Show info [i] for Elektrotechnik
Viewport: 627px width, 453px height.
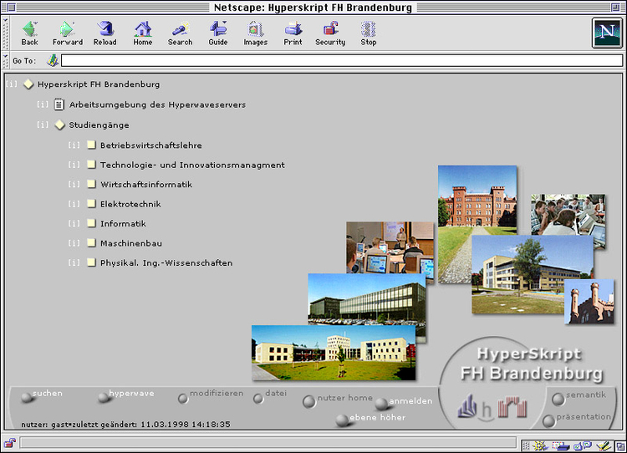coord(74,203)
